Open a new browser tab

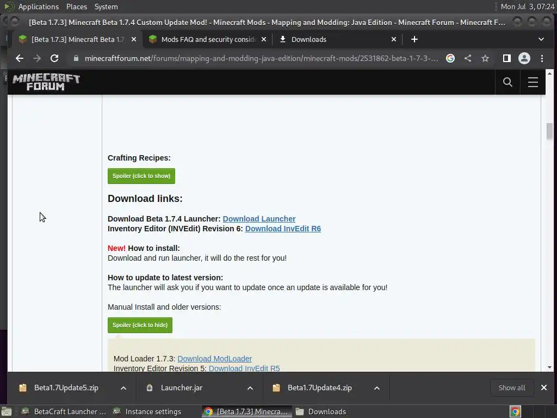coord(414,39)
